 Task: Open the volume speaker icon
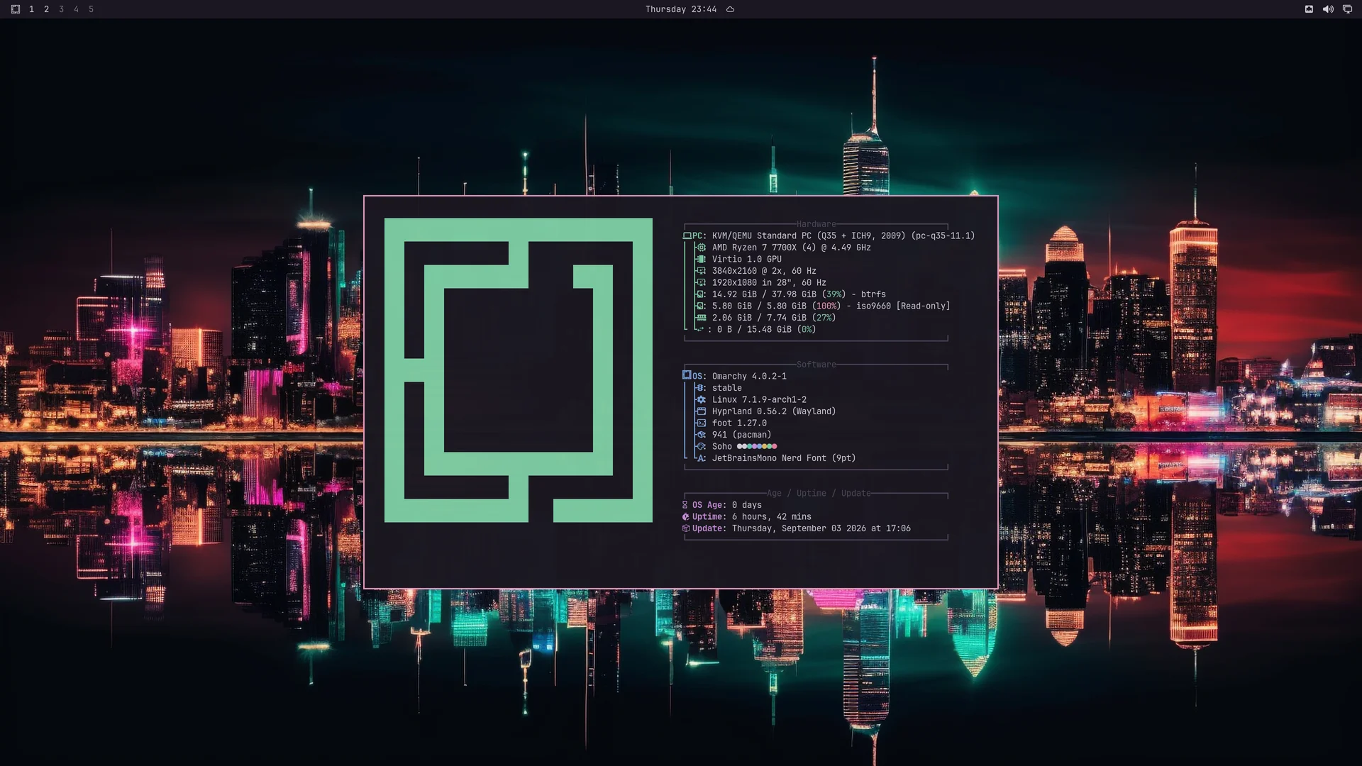[1328, 9]
